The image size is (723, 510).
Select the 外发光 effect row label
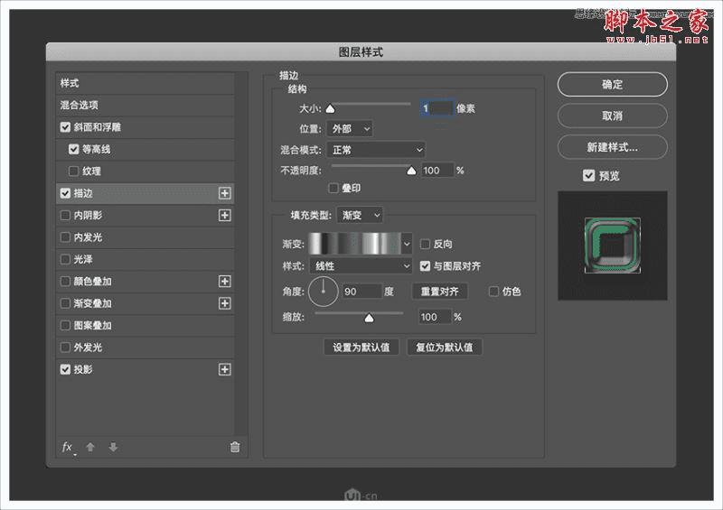[x=88, y=348]
